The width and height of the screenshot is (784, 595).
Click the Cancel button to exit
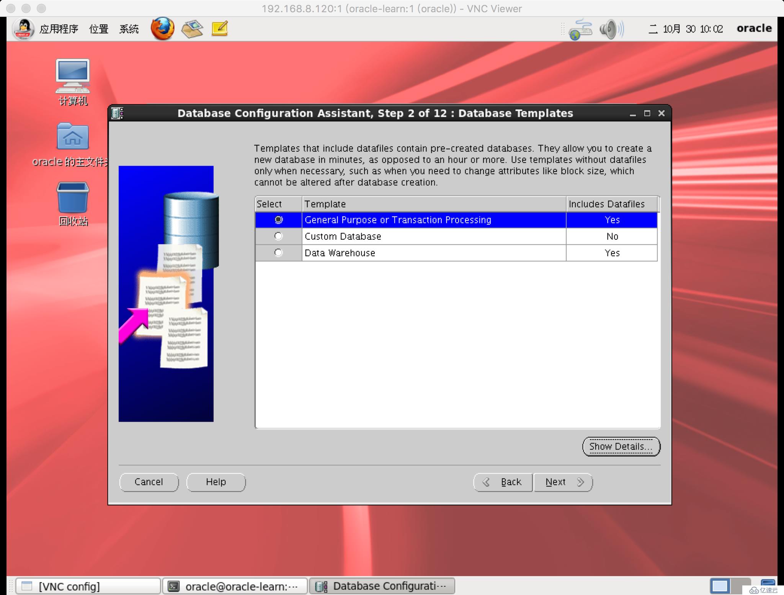click(149, 481)
